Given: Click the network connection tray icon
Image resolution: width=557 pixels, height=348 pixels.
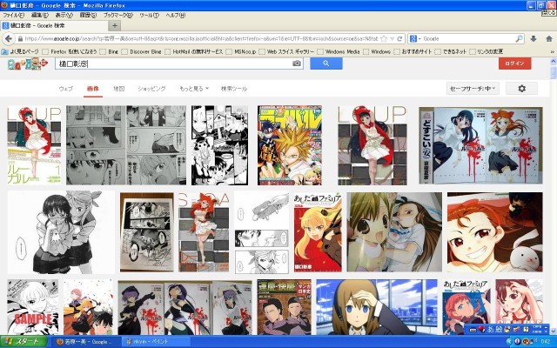Looking at the screenshot, I should 534,342.
